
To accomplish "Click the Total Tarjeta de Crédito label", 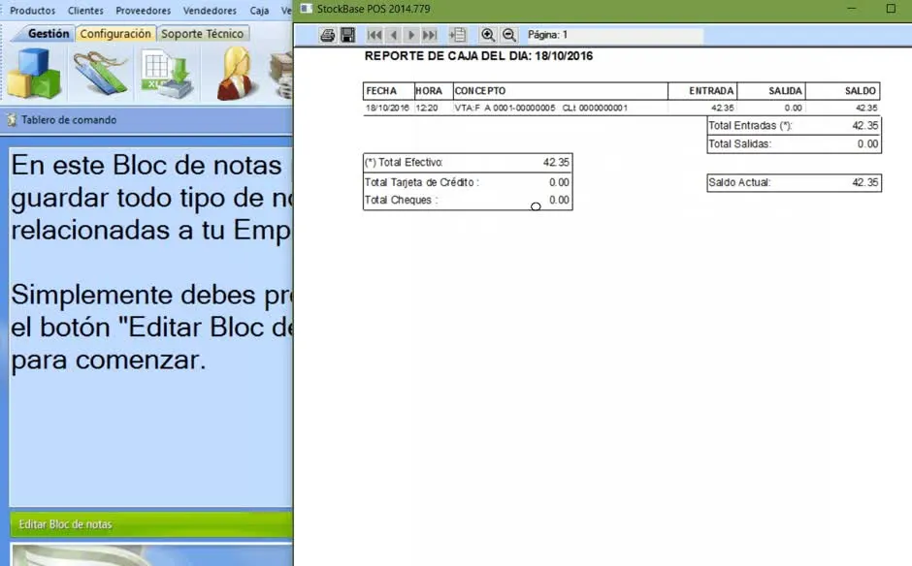I will click(422, 182).
